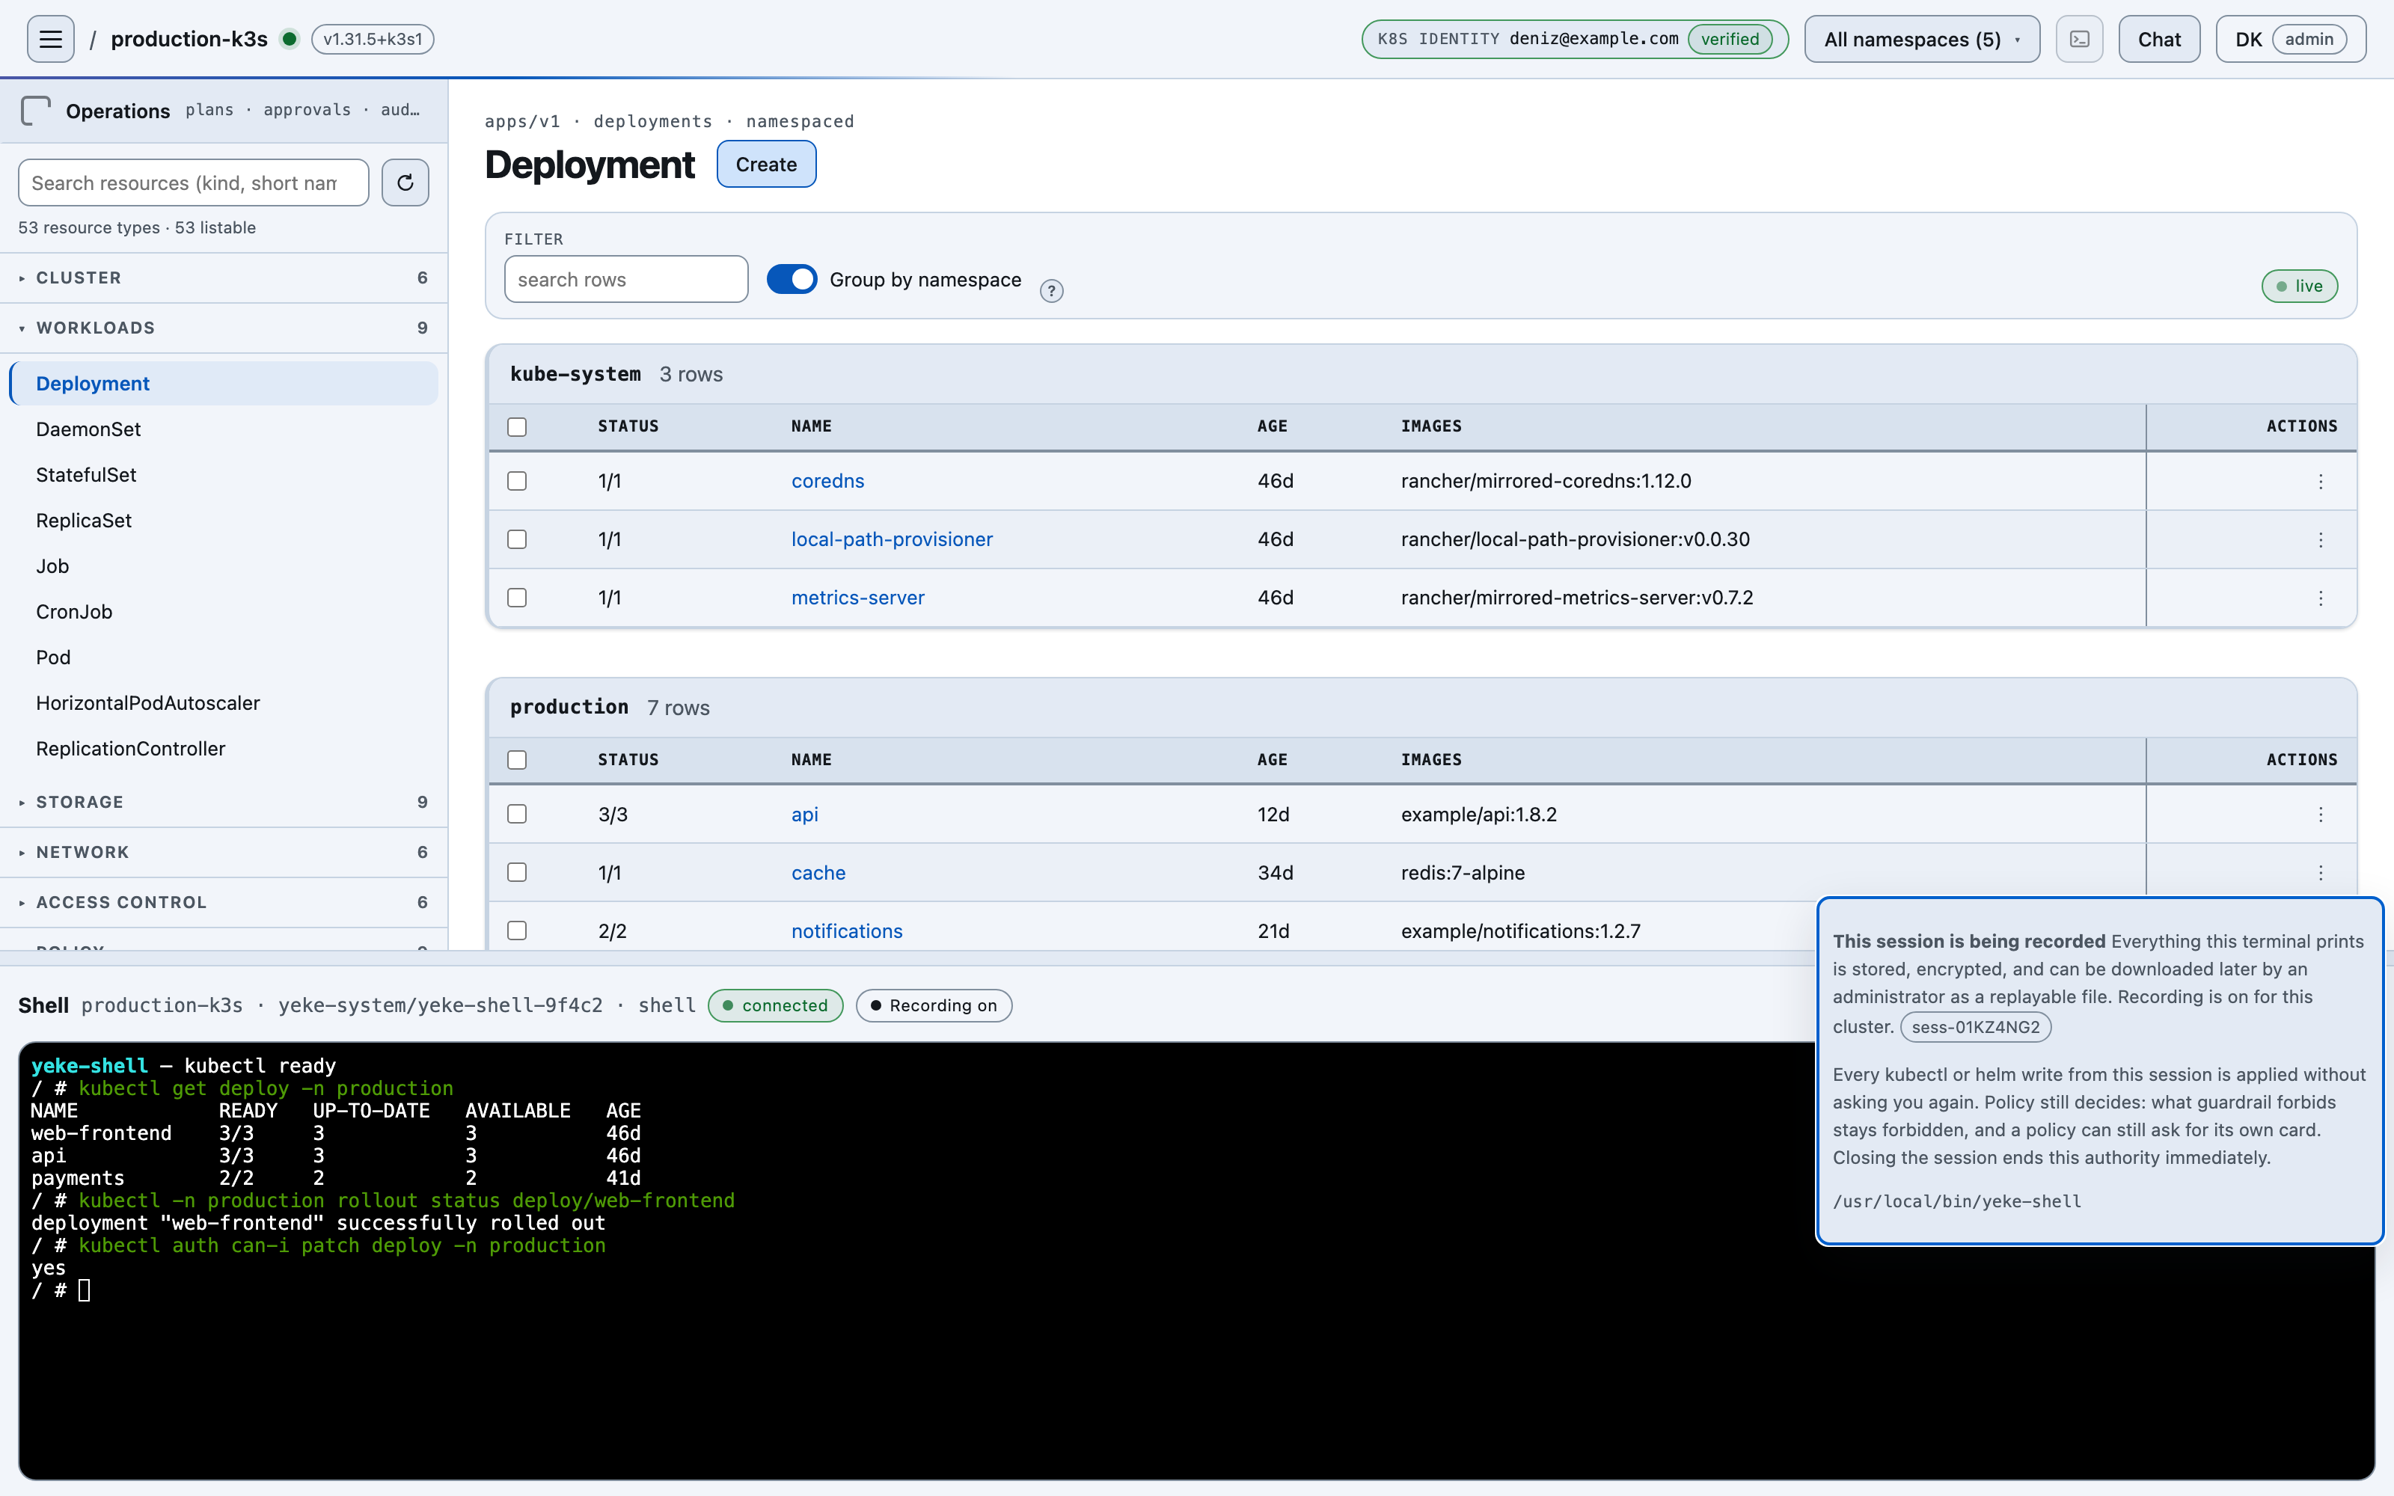This screenshot has width=2394, height=1496.
Task: Open actions menu for cache row
Action: [x=2321, y=874]
